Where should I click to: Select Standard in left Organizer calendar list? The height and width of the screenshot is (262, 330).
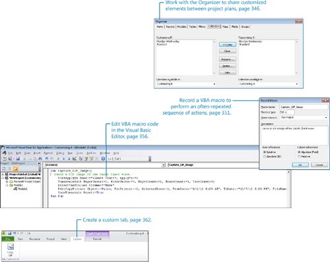pos(162,44)
